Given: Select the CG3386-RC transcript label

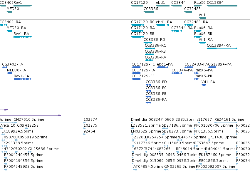Looking at the screenshot, I should click(x=155, y=46).
